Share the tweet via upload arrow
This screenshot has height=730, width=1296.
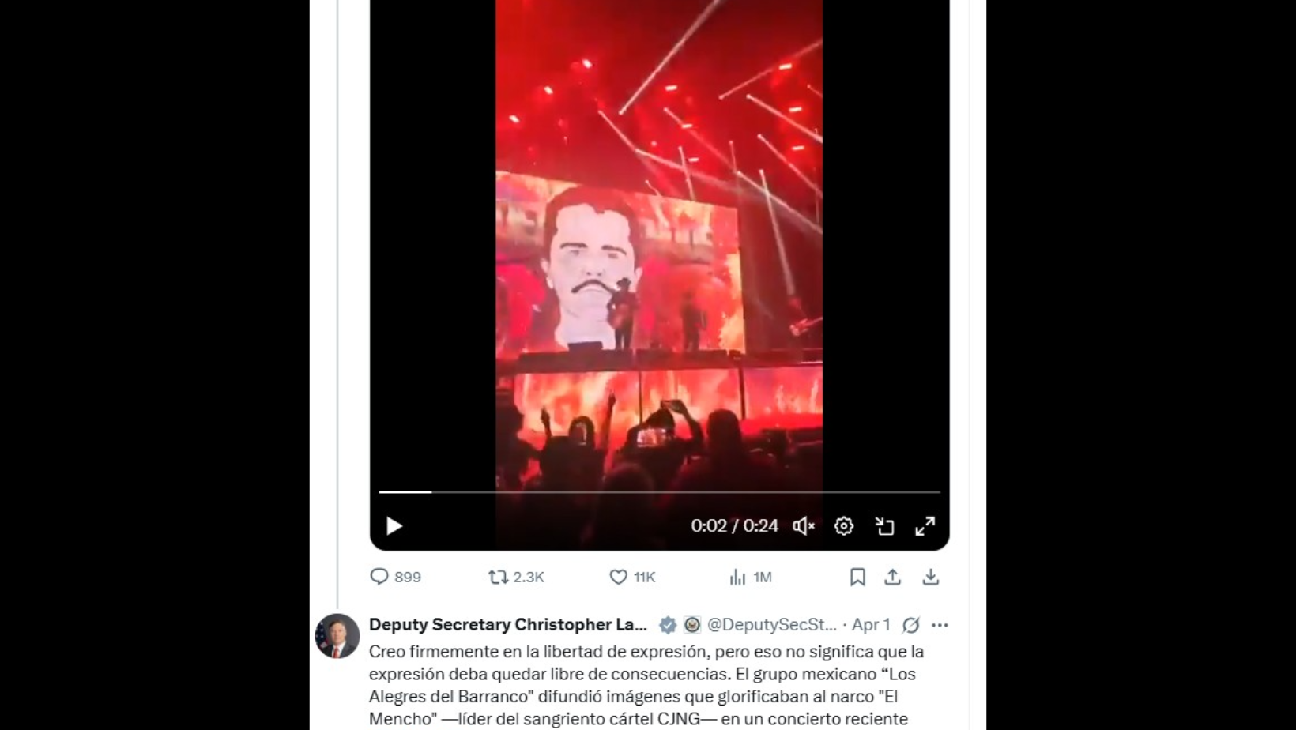[x=892, y=577]
